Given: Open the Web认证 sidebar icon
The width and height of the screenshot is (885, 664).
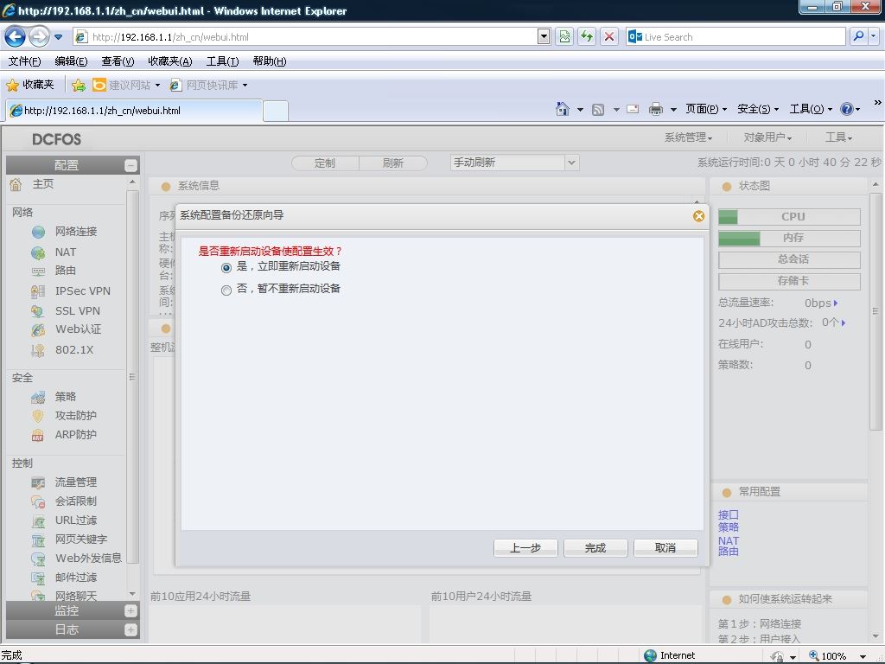Looking at the screenshot, I should pyautogui.click(x=38, y=329).
